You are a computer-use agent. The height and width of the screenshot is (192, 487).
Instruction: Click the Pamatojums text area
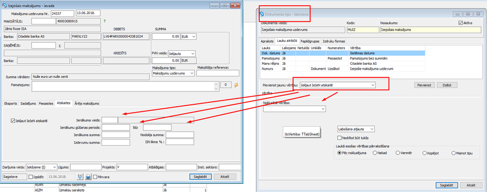click(123, 86)
